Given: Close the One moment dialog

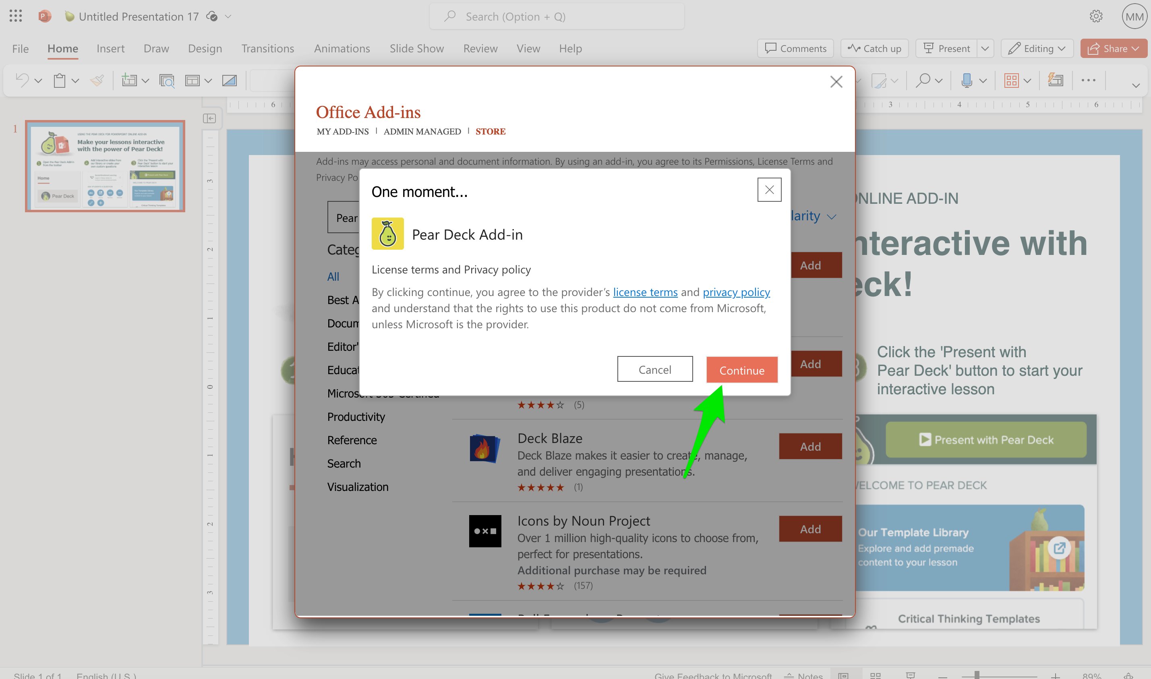Looking at the screenshot, I should (769, 189).
